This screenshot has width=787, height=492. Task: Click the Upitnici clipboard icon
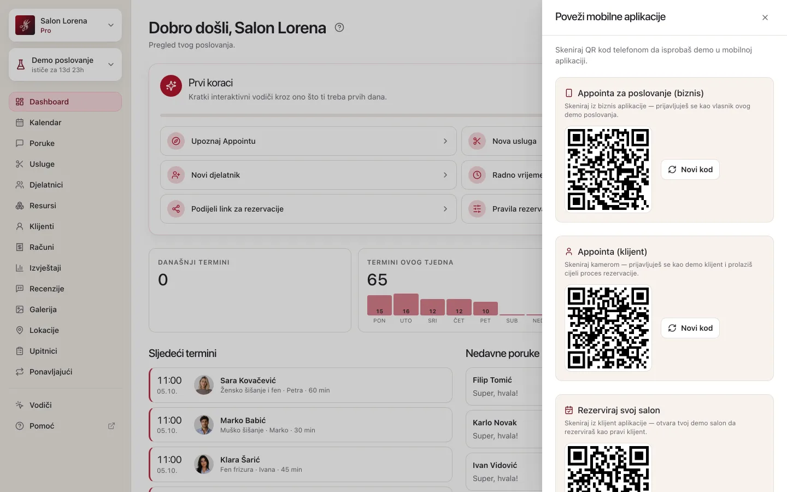click(x=20, y=351)
